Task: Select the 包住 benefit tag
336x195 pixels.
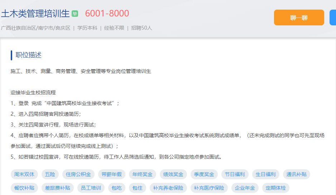Action: pyautogui.click(x=137, y=188)
